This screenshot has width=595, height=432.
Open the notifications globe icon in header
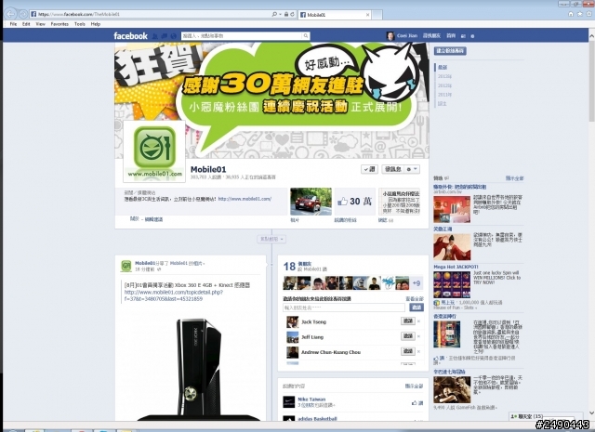coord(174,36)
